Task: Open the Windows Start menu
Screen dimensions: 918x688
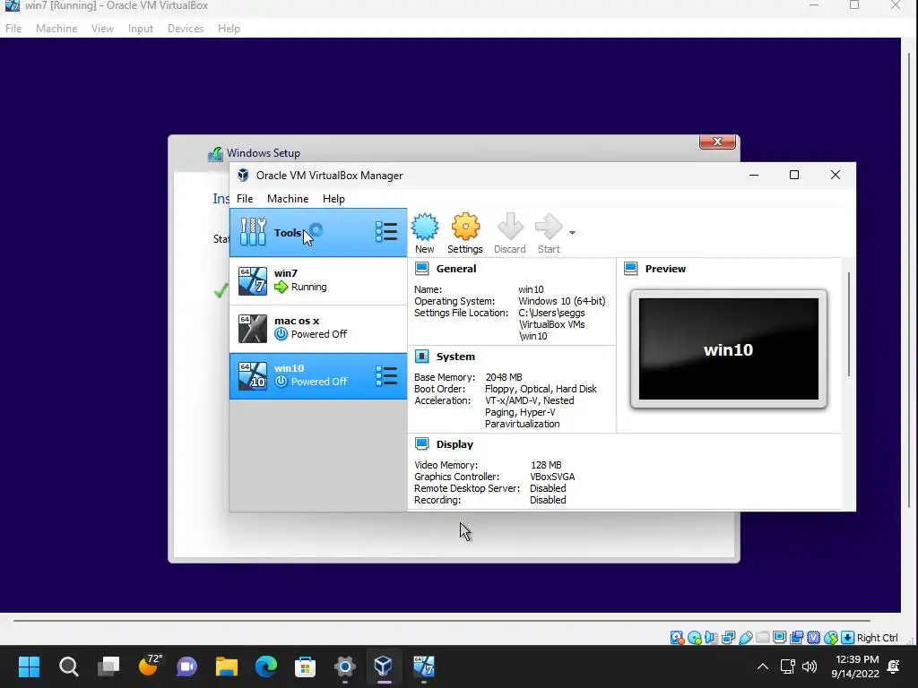Action: tap(29, 666)
